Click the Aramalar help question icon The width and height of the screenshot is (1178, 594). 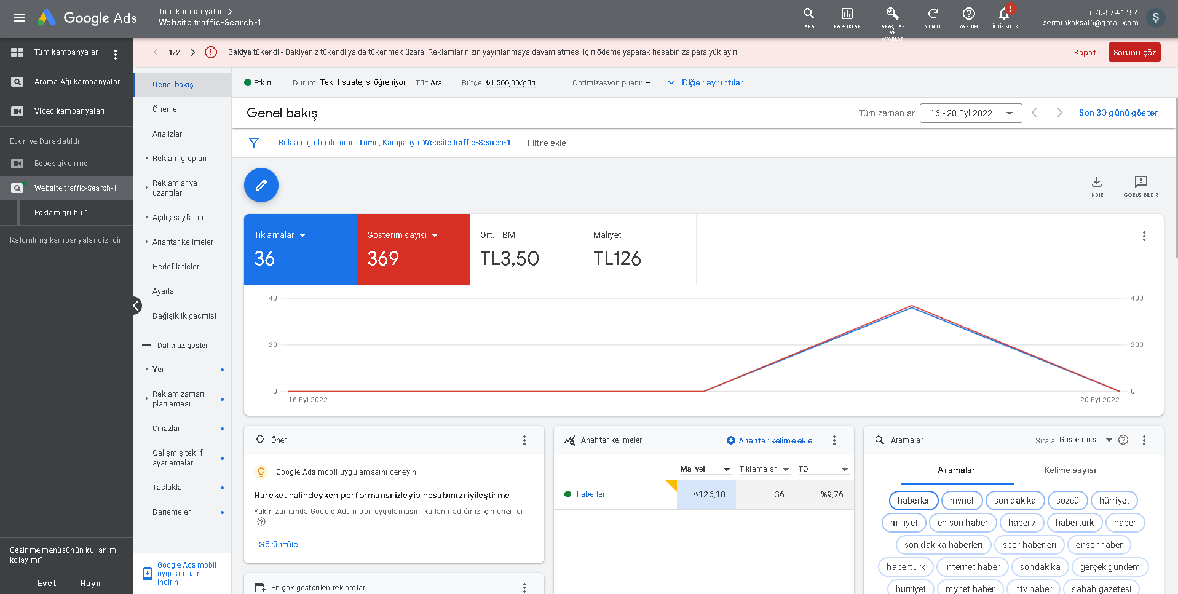(x=1123, y=440)
